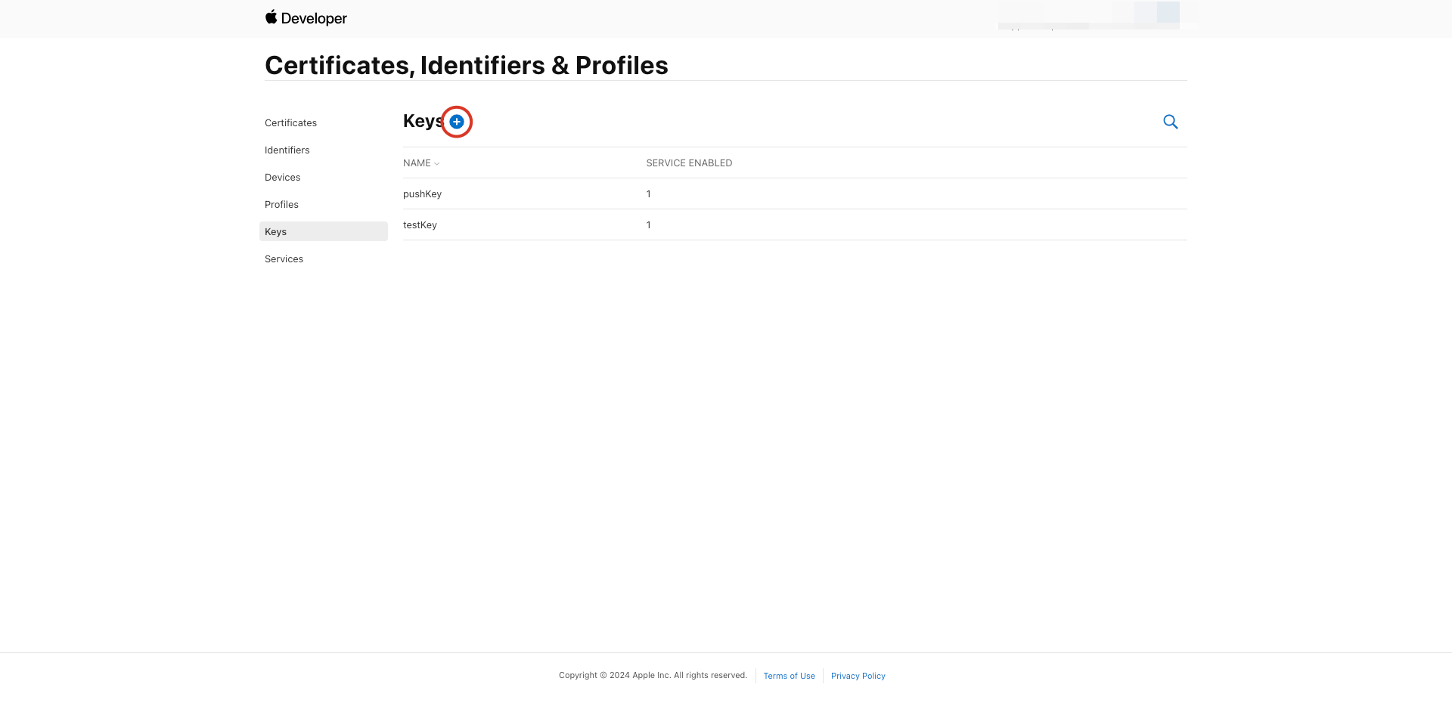Click the Developer wordmark in the header
Viewport: 1452px width, 706px height.
[x=314, y=18]
